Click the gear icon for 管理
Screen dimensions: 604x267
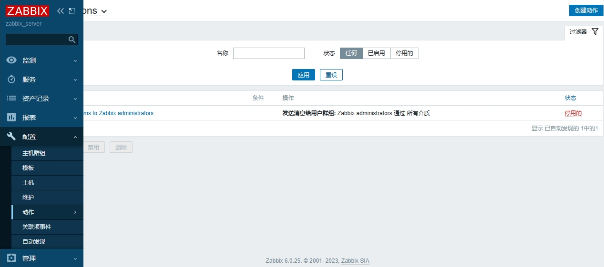click(11, 258)
